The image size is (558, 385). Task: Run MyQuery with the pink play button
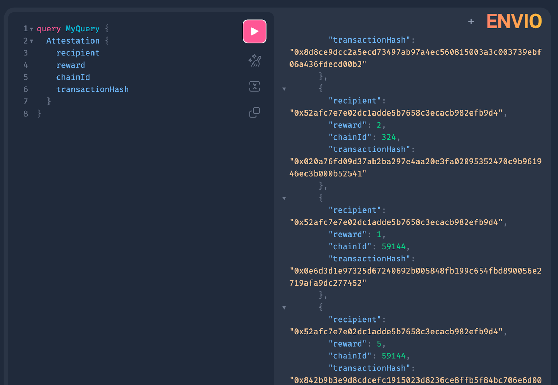[255, 31]
